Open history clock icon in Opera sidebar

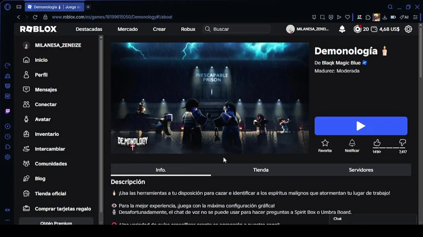8,137
